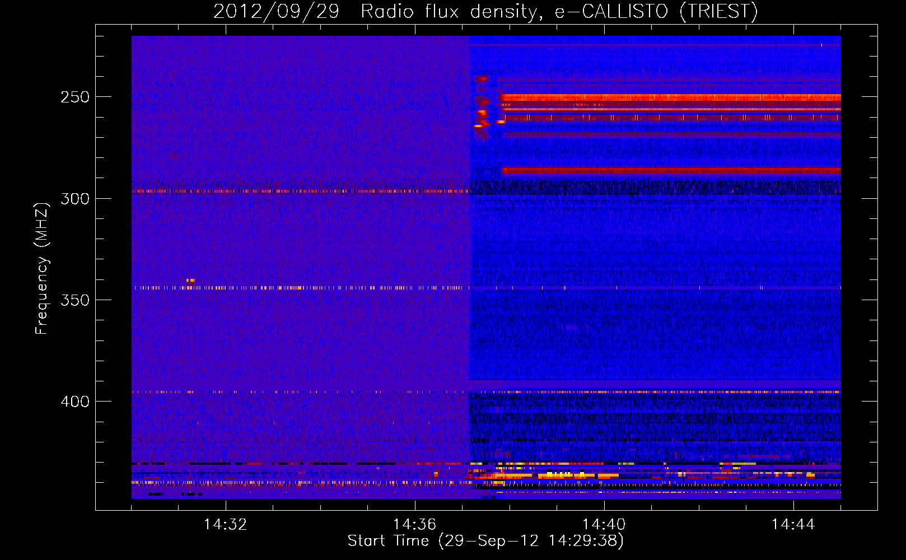
Task: Click the 'Start Time (29-Sep-12 14:29:38)' label
Action: (x=485, y=541)
